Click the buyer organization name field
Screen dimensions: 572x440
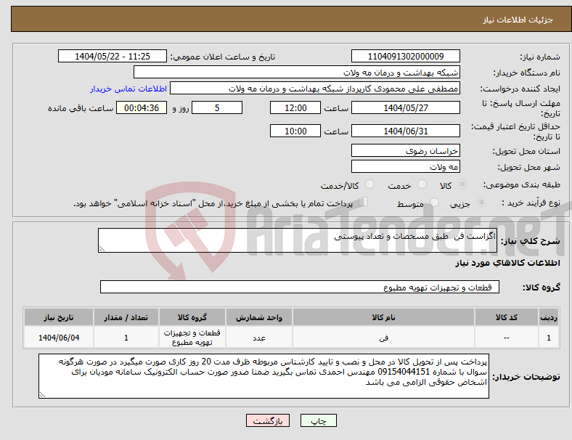(x=297, y=72)
